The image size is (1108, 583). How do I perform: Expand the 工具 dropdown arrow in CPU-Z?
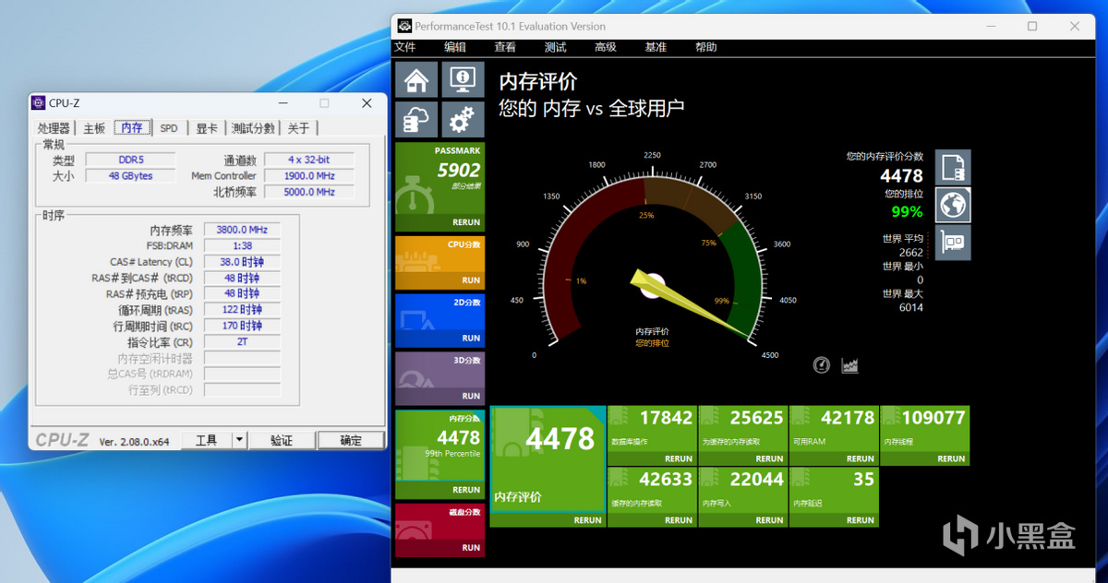click(239, 441)
